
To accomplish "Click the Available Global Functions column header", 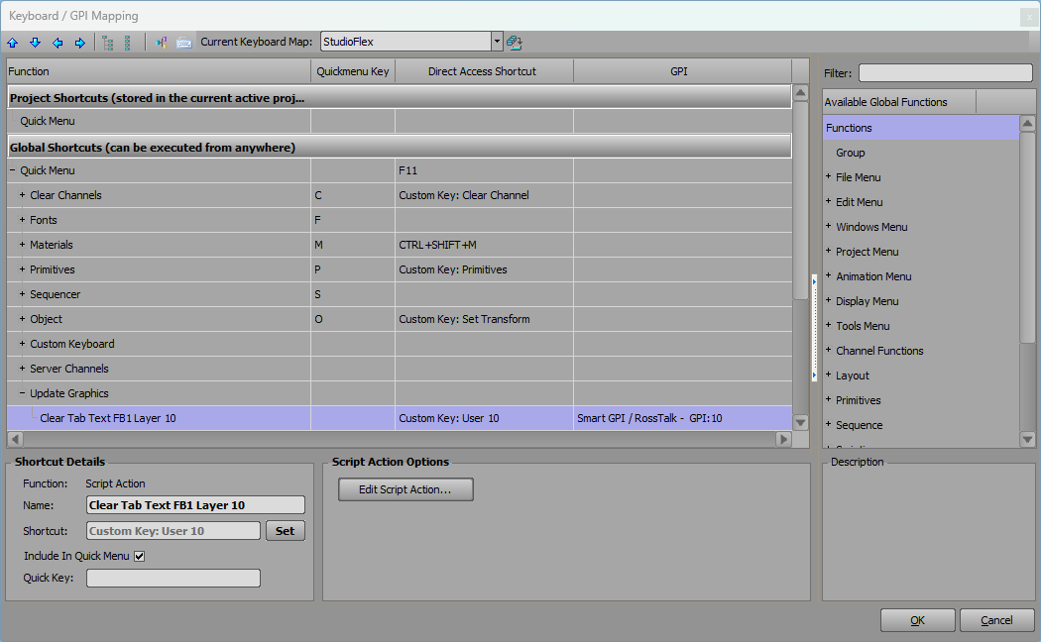I will coord(899,101).
